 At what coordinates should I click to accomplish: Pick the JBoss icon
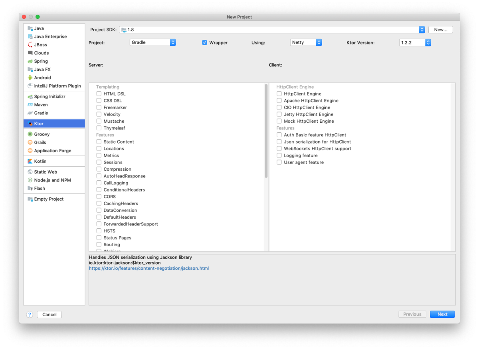pyautogui.click(x=30, y=45)
